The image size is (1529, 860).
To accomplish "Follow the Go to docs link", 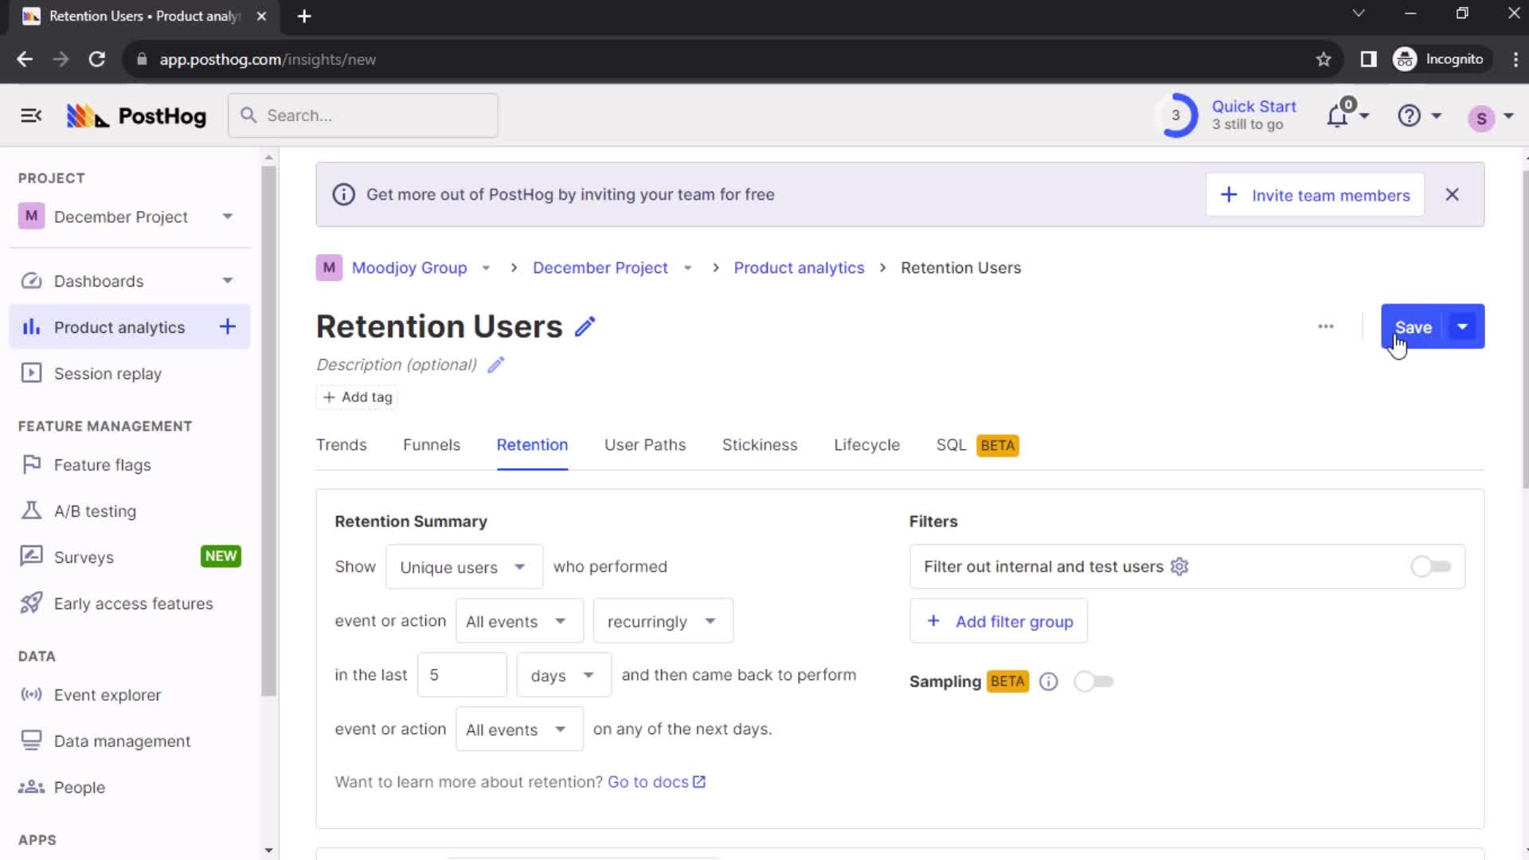I will click(x=657, y=782).
